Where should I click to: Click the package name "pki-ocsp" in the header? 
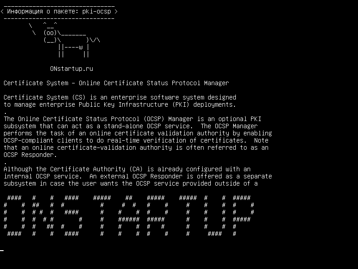[97, 12]
